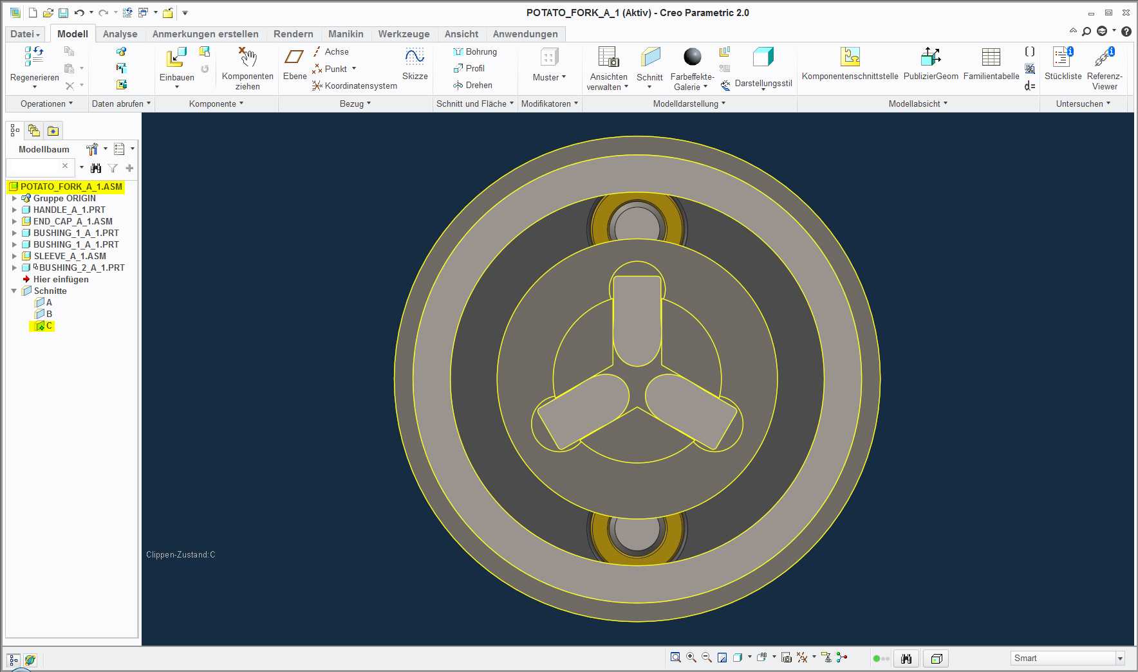Switch to the Analyse tab
Viewport: 1138px width, 672px height.
tap(120, 34)
